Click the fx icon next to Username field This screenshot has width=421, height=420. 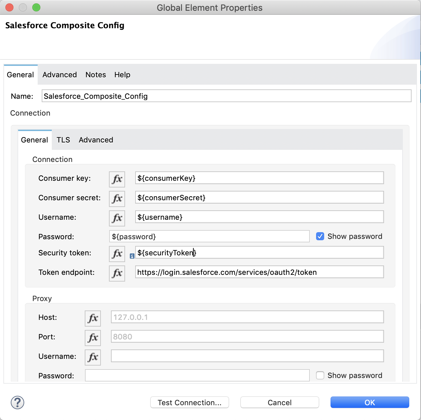tap(117, 218)
